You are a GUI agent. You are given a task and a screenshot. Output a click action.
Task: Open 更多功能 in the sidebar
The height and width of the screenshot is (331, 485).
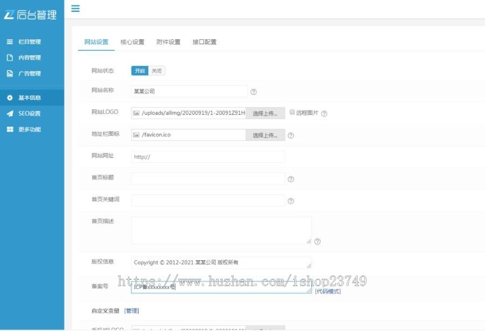(32, 129)
